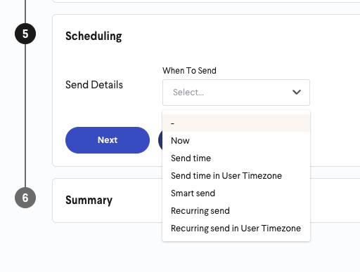Click the progress line above step 5

tap(25, 12)
